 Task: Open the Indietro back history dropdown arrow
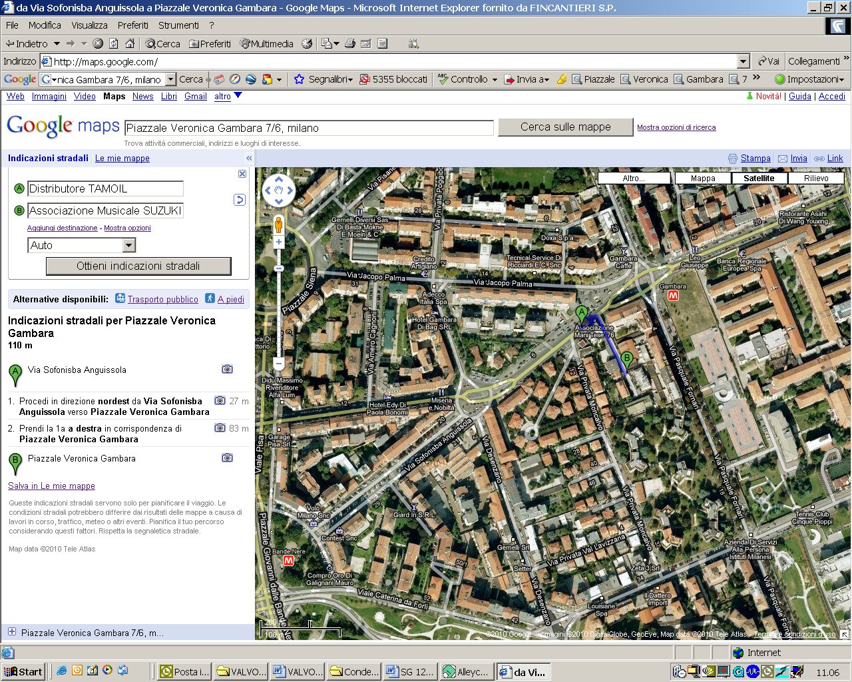coord(57,43)
